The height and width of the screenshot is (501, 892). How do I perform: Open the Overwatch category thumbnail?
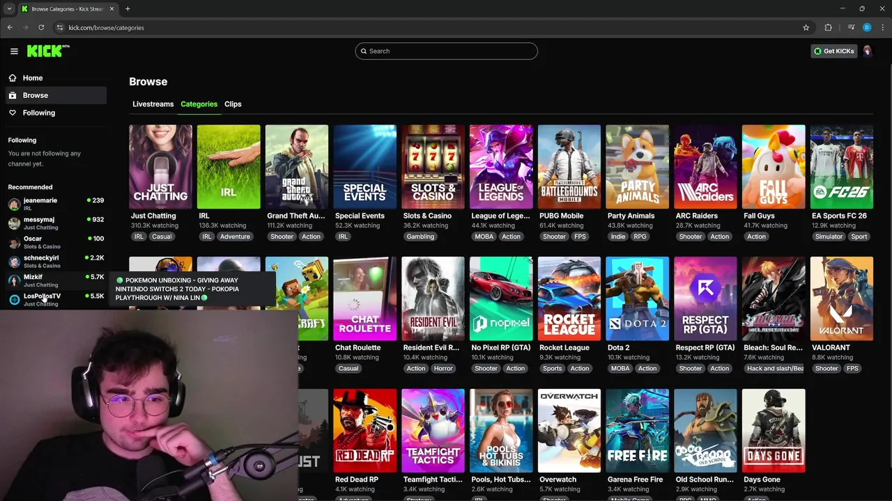click(x=569, y=431)
